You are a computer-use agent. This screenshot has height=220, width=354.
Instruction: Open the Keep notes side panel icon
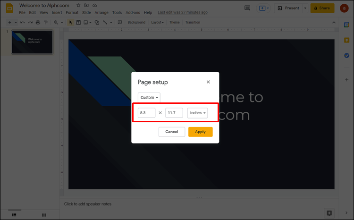(x=346, y=40)
